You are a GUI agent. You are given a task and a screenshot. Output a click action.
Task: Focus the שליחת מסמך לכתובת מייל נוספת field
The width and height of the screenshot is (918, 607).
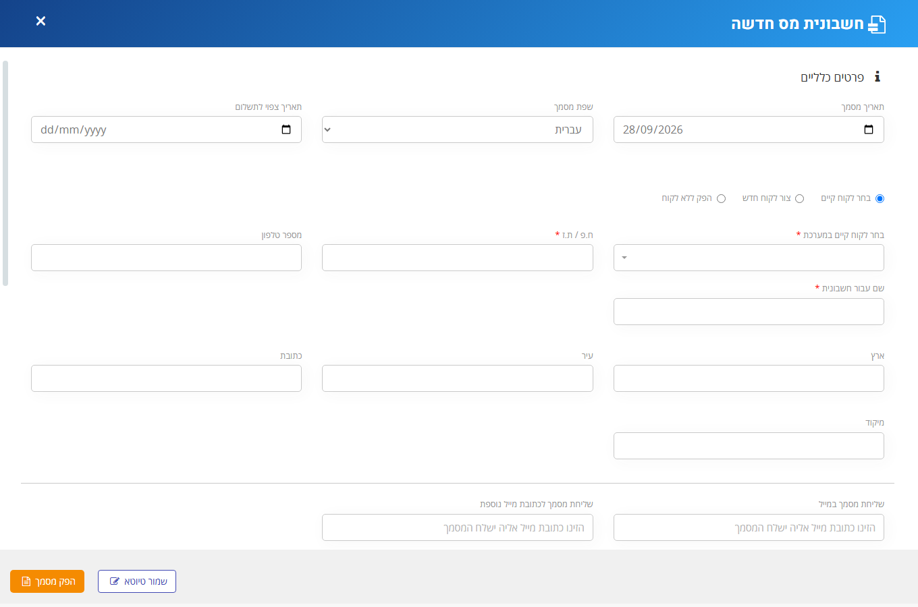[458, 527]
